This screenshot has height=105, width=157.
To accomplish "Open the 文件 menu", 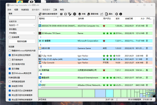I will 9,10.
